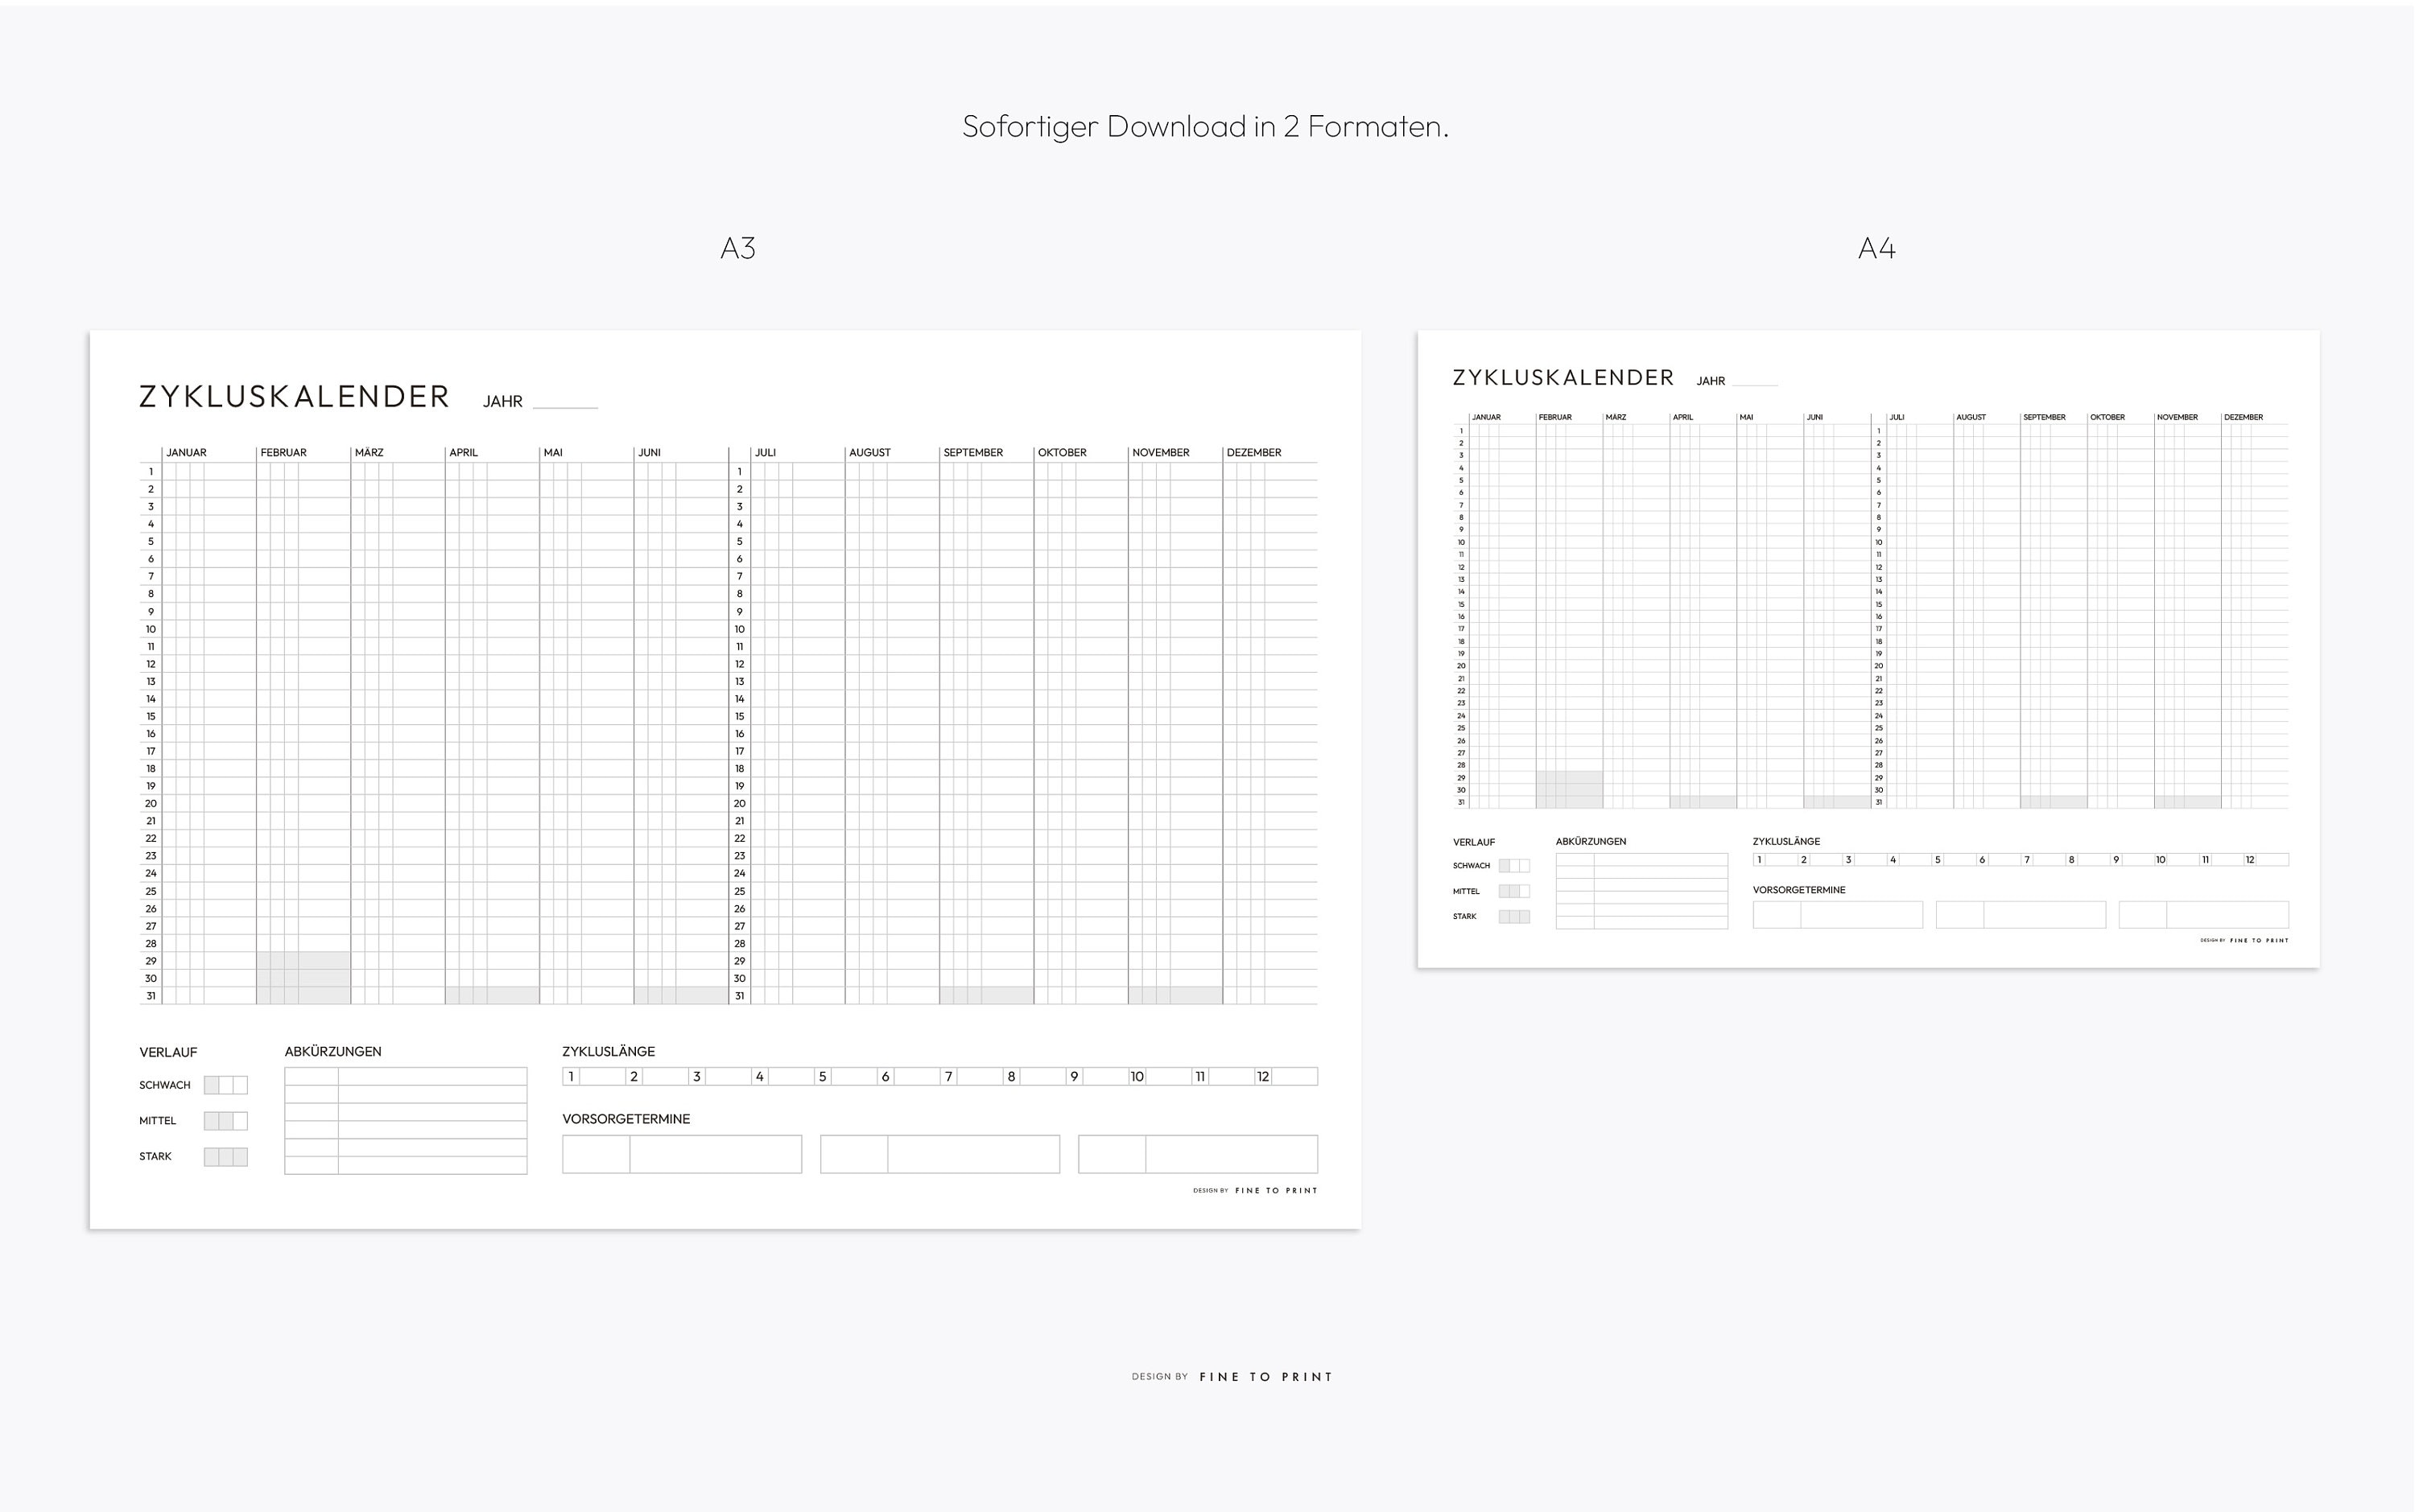Screen dimensions: 2415x1512
Task: Click 'FEBRUAR' column header on A3 sheet
Action: pos(283,453)
